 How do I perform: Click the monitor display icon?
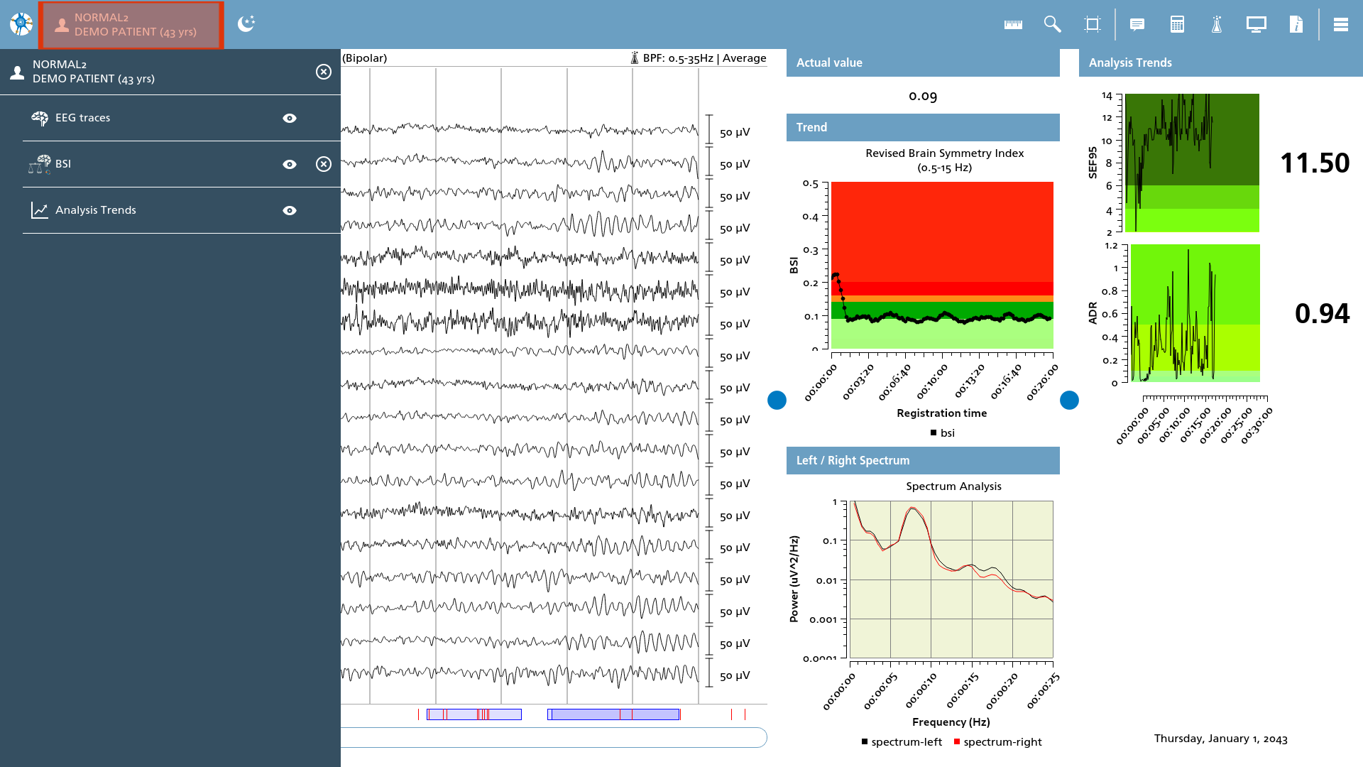point(1256,24)
